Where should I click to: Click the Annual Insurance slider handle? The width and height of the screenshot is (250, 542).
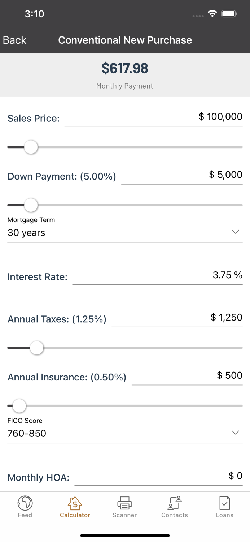coord(19,406)
